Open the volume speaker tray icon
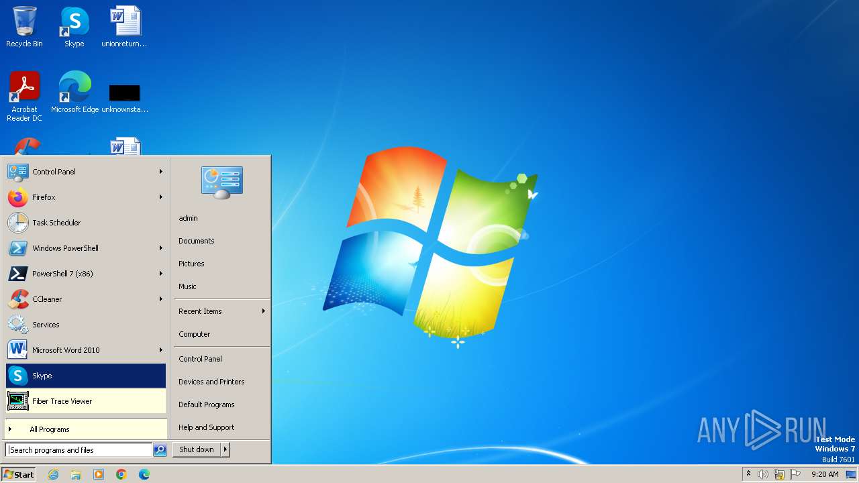 (x=763, y=474)
